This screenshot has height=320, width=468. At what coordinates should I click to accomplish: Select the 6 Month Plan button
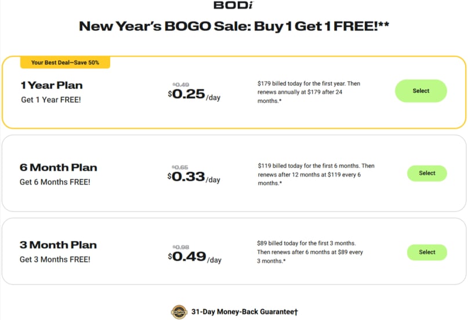(427, 173)
